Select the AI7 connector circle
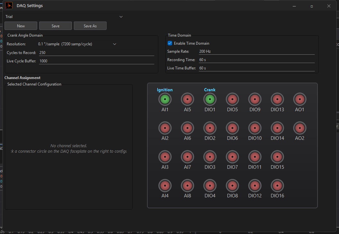The image size is (339, 234). (187, 157)
